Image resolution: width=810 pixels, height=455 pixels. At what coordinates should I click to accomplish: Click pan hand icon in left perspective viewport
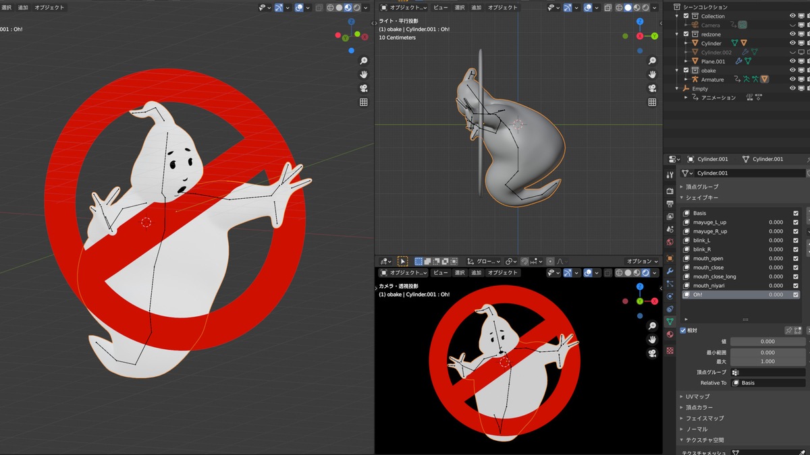pyautogui.click(x=363, y=75)
